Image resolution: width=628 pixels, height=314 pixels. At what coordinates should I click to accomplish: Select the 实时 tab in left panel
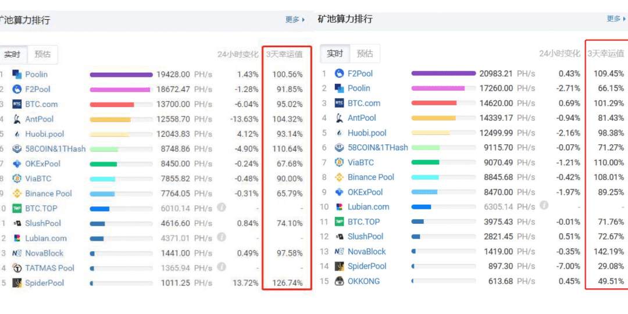13,55
